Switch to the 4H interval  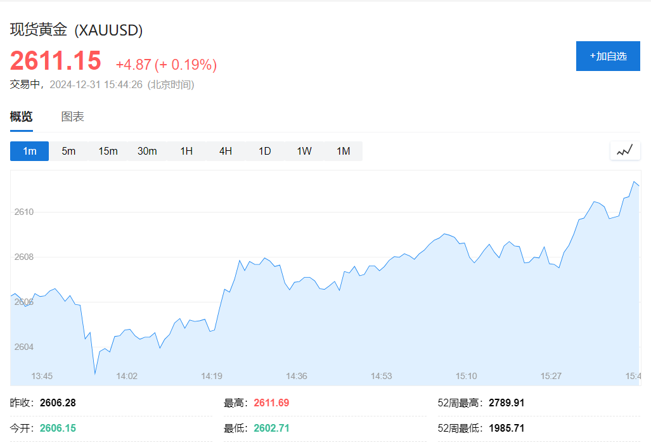coord(224,151)
